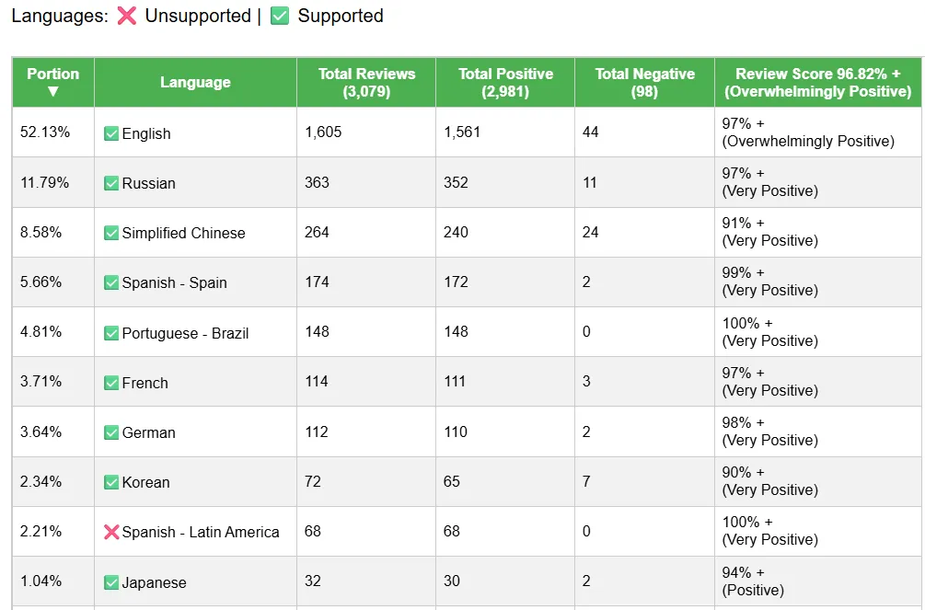
Task: Click the Portion column sort arrow
Action: tap(53, 91)
